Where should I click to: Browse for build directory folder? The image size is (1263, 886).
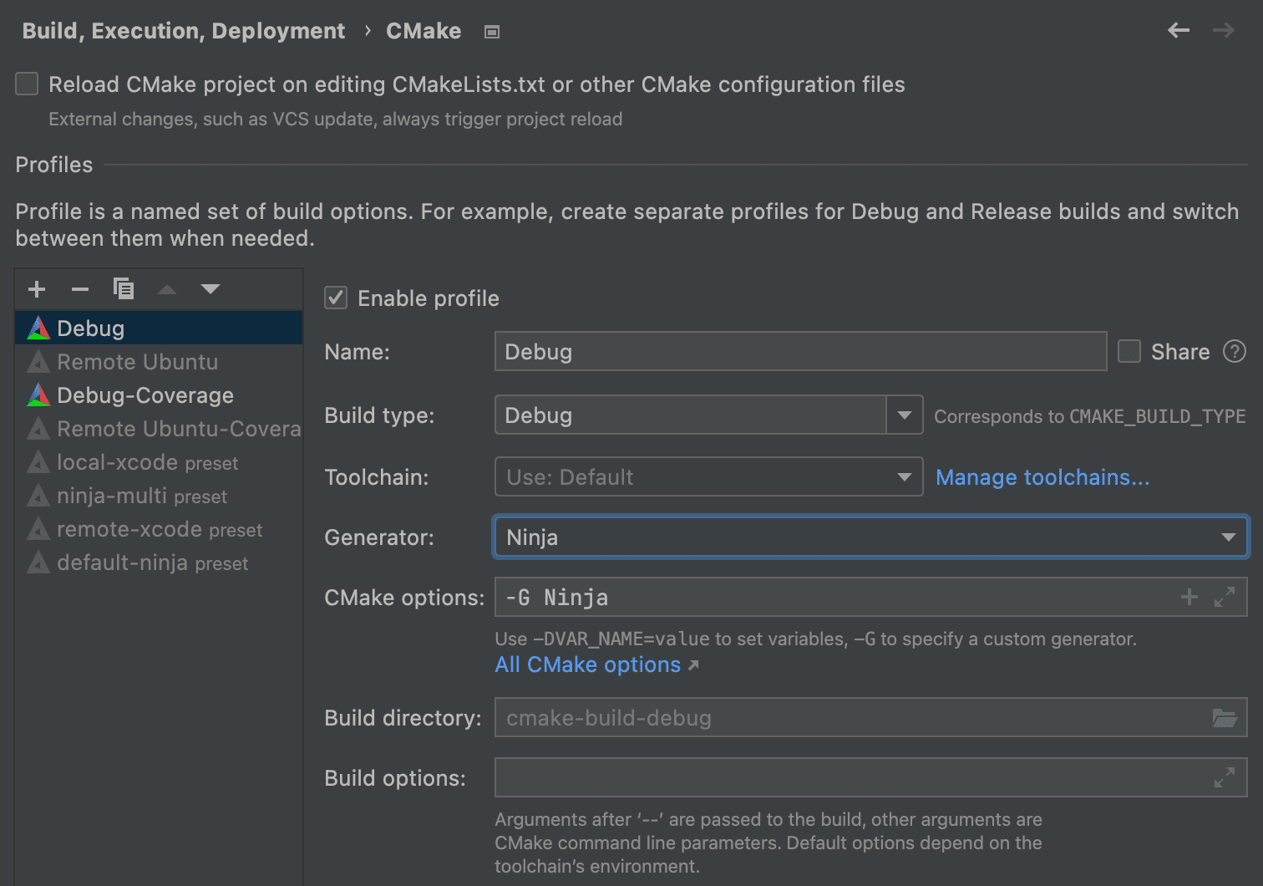1225,717
